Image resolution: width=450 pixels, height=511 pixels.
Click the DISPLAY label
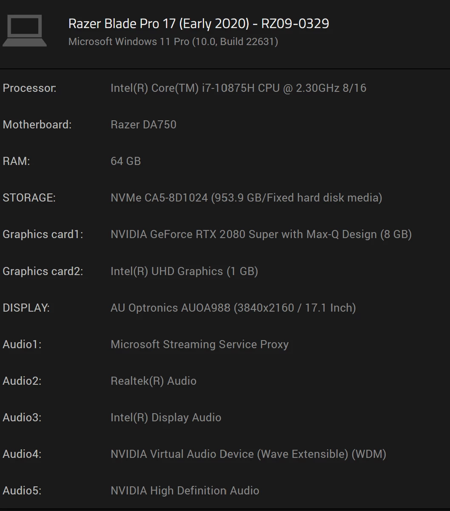click(x=26, y=308)
